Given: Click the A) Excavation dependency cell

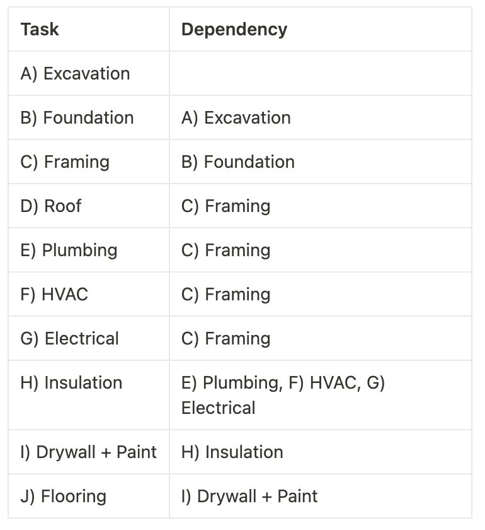Looking at the screenshot, I should (321, 117).
